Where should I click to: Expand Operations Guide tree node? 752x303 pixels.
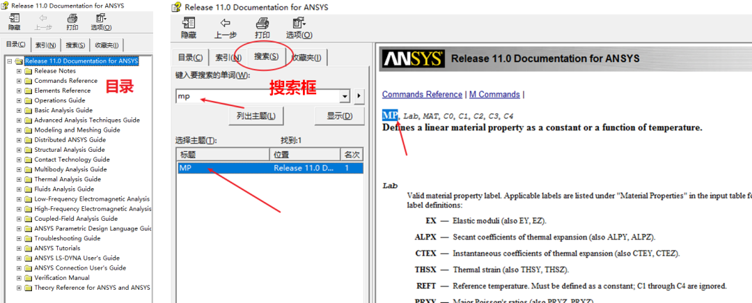tap(19, 100)
